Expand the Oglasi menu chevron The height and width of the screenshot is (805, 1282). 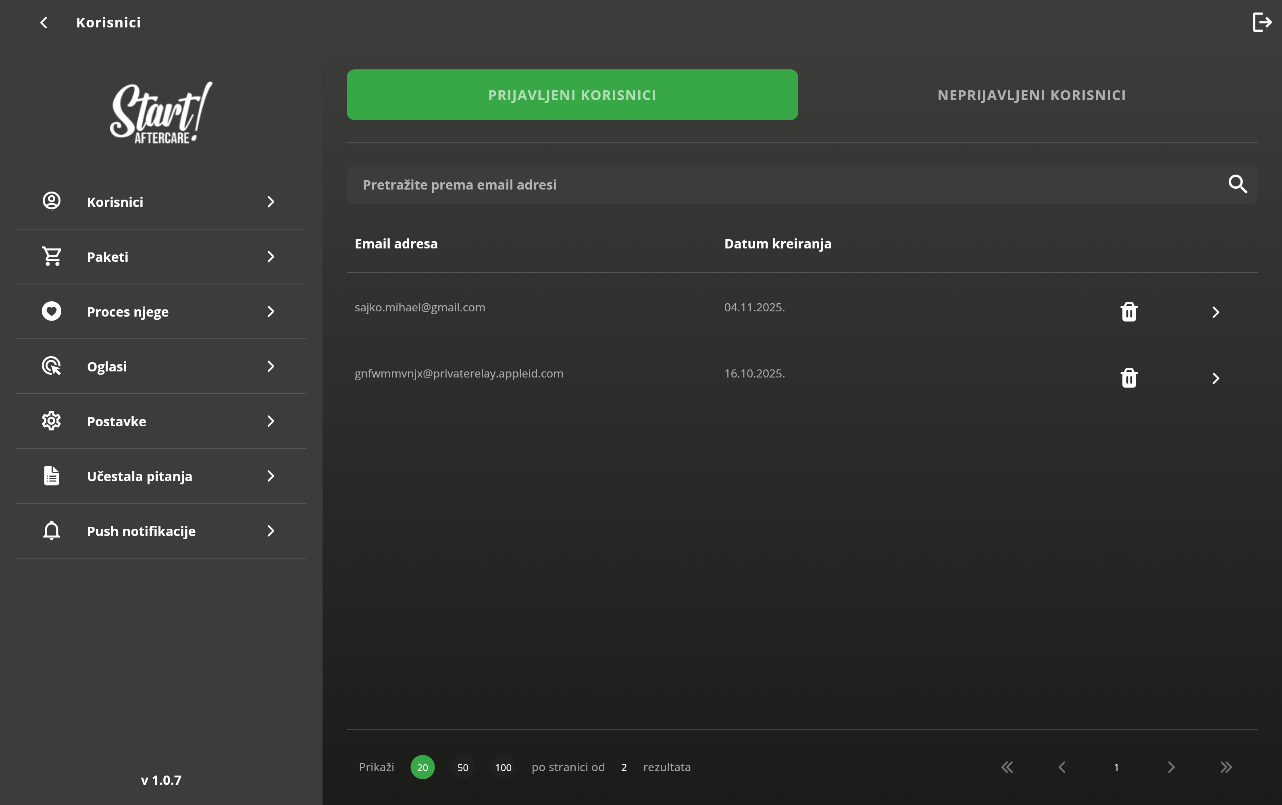[271, 366]
